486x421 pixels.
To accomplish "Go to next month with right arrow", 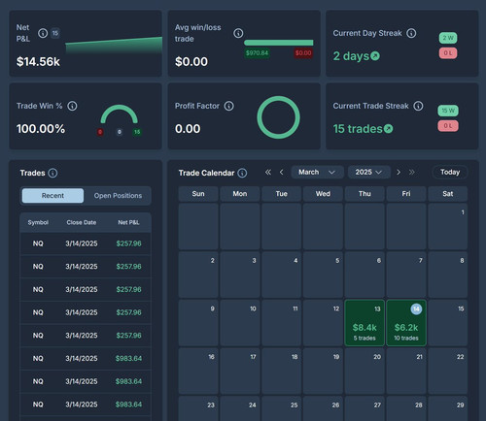I will (x=399, y=172).
